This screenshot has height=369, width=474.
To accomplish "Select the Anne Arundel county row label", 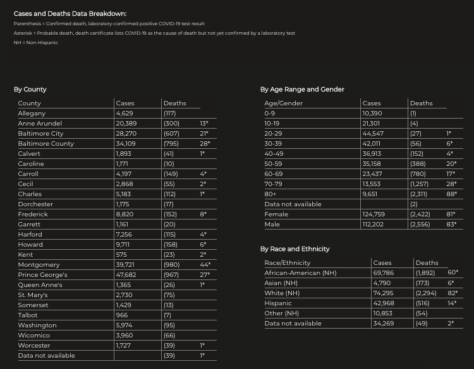I will 40,124.
